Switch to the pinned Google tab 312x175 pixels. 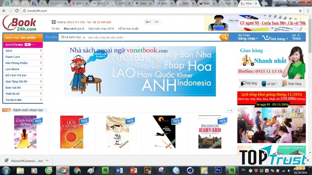25,4
